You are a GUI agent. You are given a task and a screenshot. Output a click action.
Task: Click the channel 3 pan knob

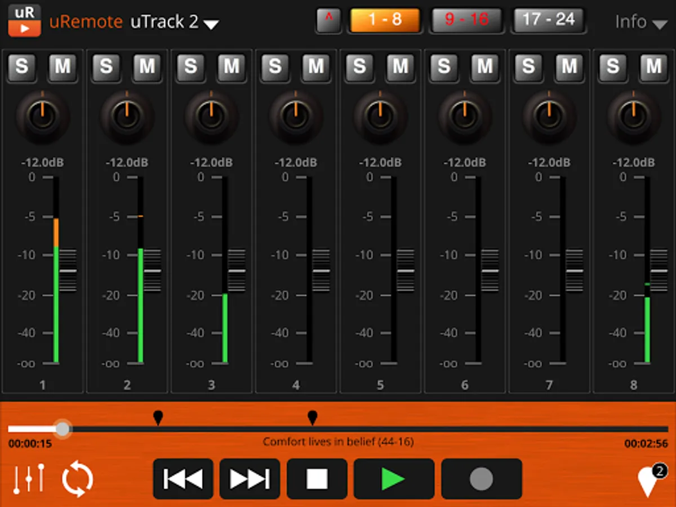click(x=211, y=116)
